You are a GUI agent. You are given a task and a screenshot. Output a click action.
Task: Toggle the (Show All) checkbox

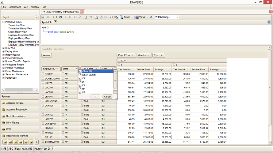click(x=80, y=71)
